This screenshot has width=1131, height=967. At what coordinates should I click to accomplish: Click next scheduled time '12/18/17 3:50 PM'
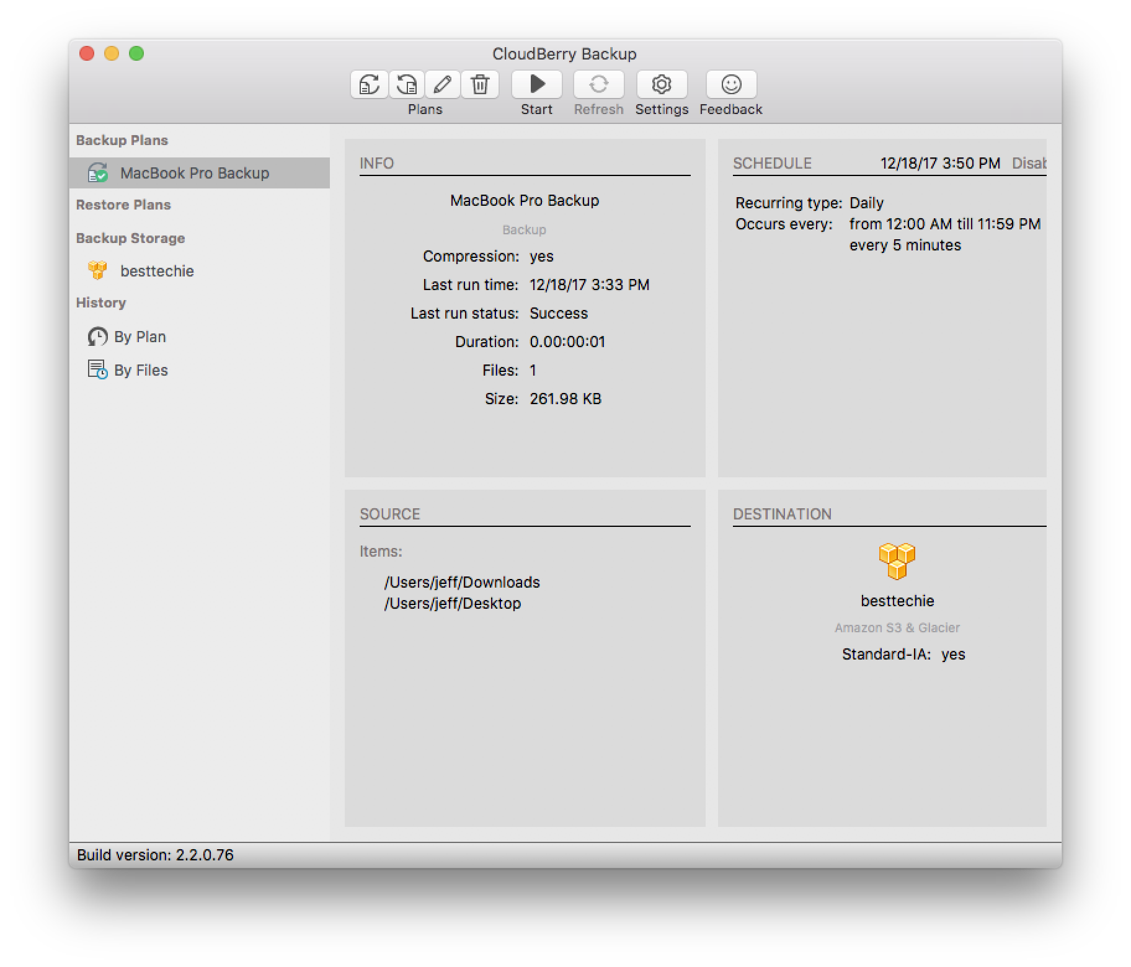click(x=940, y=163)
